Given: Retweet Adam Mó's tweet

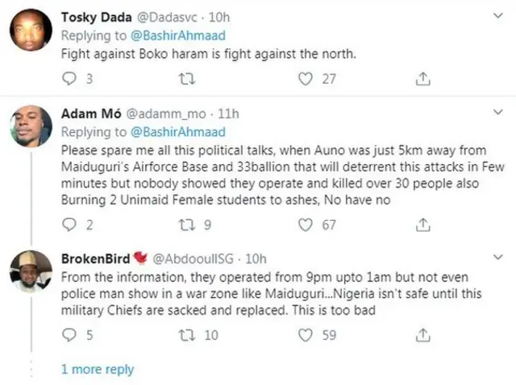Looking at the screenshot, I should coord(187,225).
